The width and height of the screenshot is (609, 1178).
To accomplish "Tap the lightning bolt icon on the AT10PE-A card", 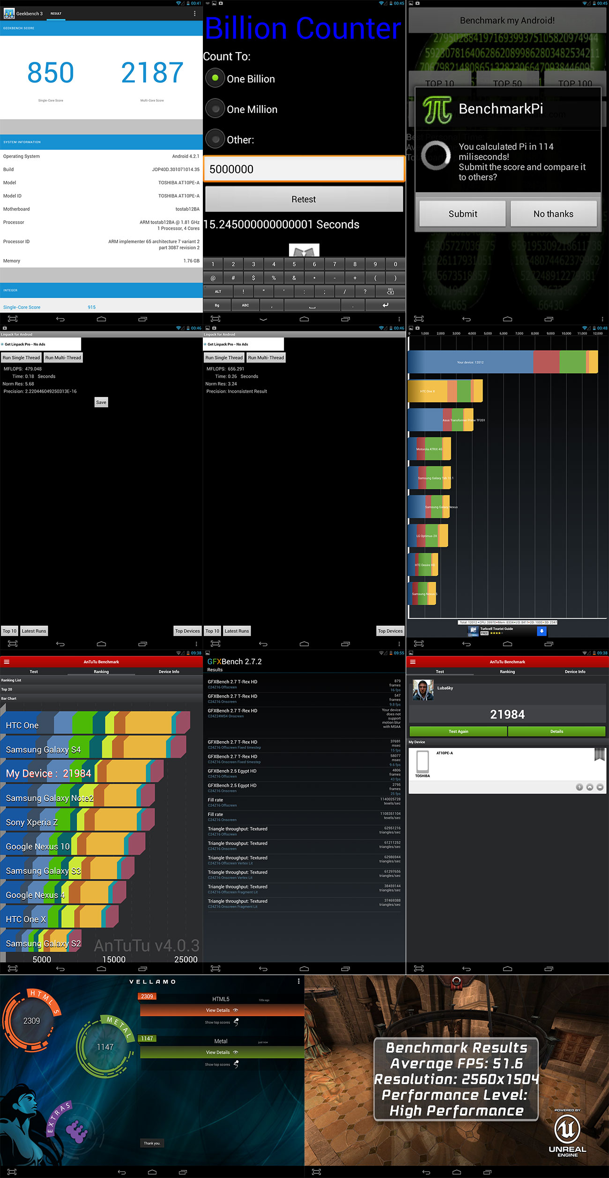I will coord(579,787).
